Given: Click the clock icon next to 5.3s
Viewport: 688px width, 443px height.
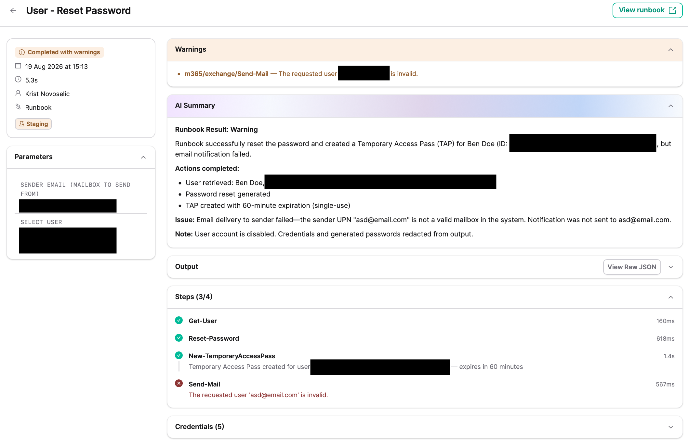Looking at the screenshot, I should (18, 80).
